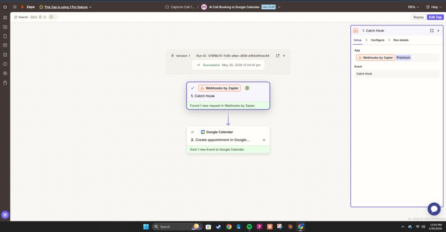446x232 pixels.
Task: Click the Windows taskbar Search box
Action: pos(177,226)
